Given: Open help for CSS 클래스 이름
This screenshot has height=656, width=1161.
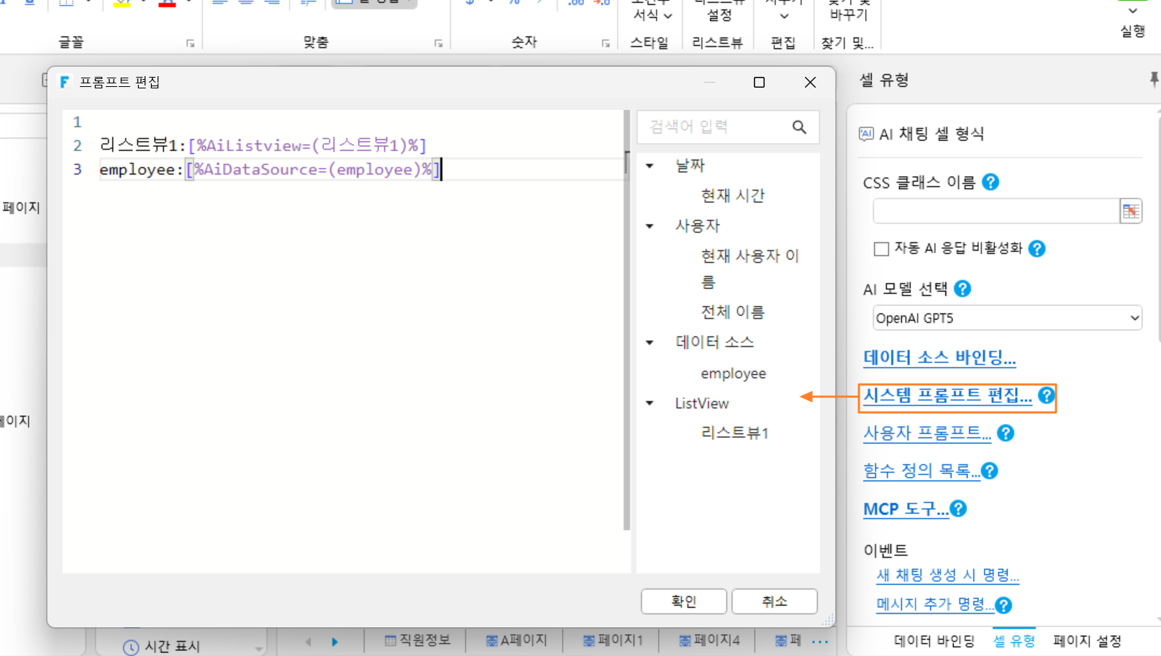Looking at the screenshot, I should click(991, 183).
